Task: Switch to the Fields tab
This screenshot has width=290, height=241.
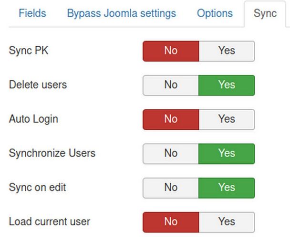Action: (32, 13)
